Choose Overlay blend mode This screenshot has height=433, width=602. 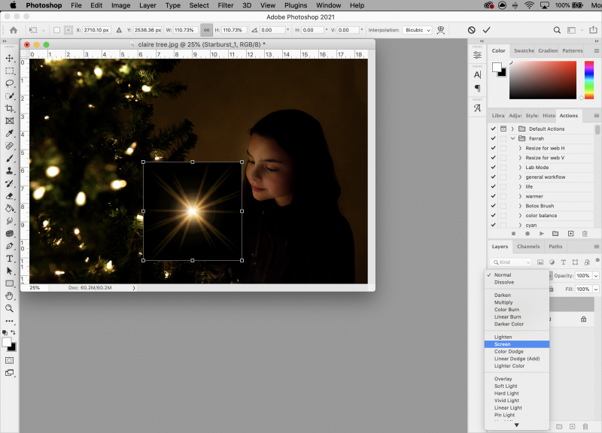pos(517,379)
